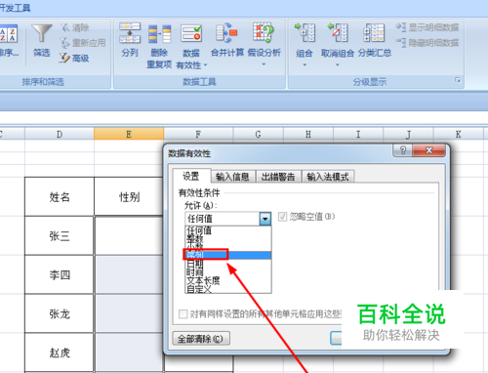Viewport: 488px width, 373px height.
Task: Click Remove Duplicates (删除重复项) icon
Action: pos(159,33)
